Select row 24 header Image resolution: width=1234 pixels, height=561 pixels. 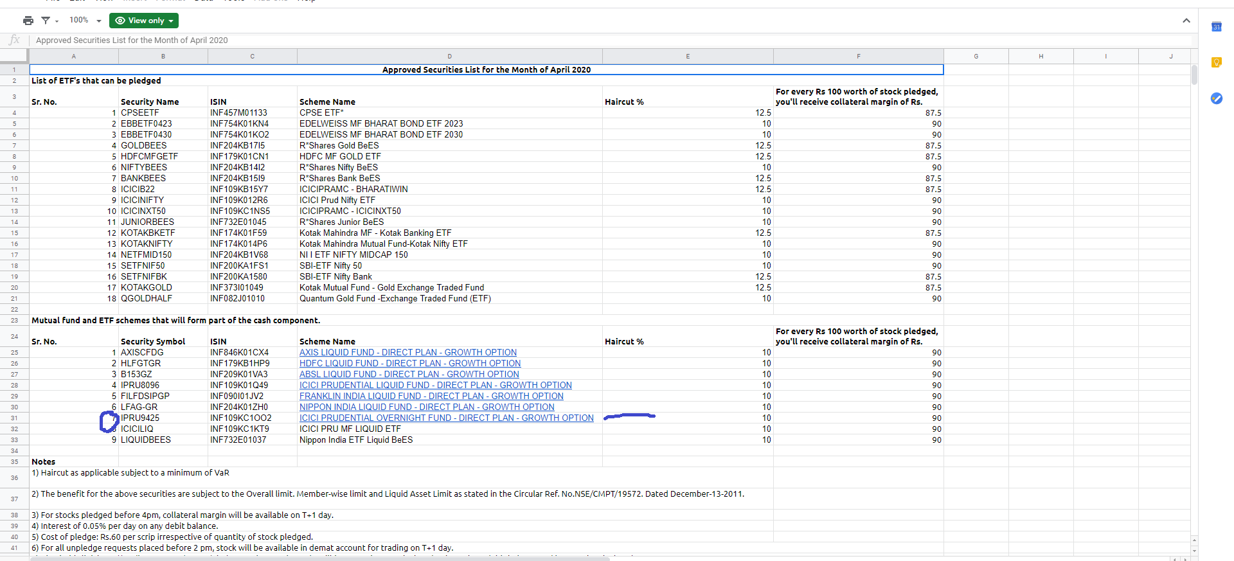[14, 336]
